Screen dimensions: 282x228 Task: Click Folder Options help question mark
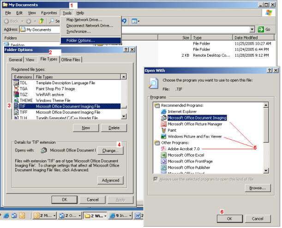coord(126,50)
